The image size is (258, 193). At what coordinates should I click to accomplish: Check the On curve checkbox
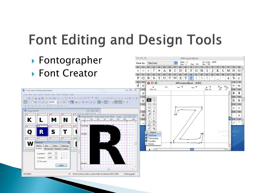click(38, 161)
